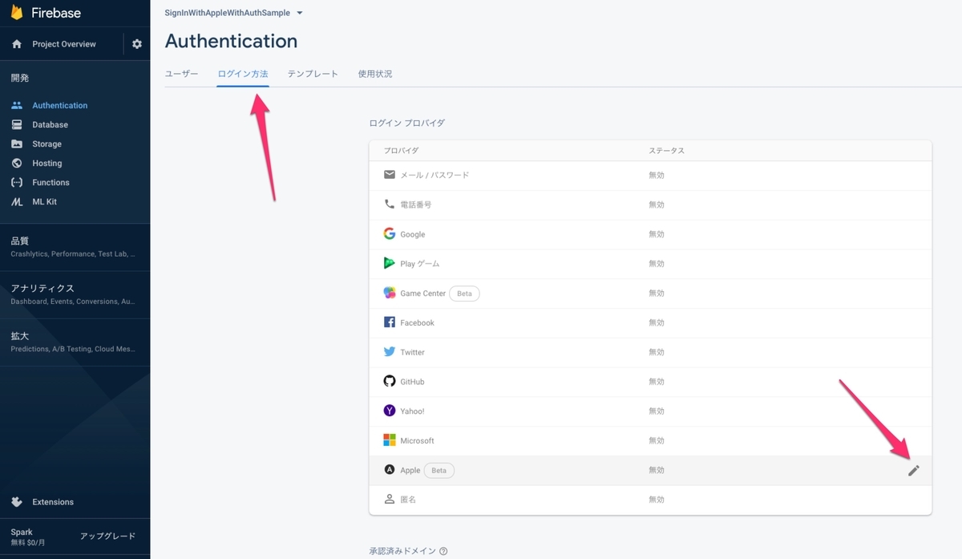
Task: Click the Microsoft logo icon
Action: tap(390, 440)
